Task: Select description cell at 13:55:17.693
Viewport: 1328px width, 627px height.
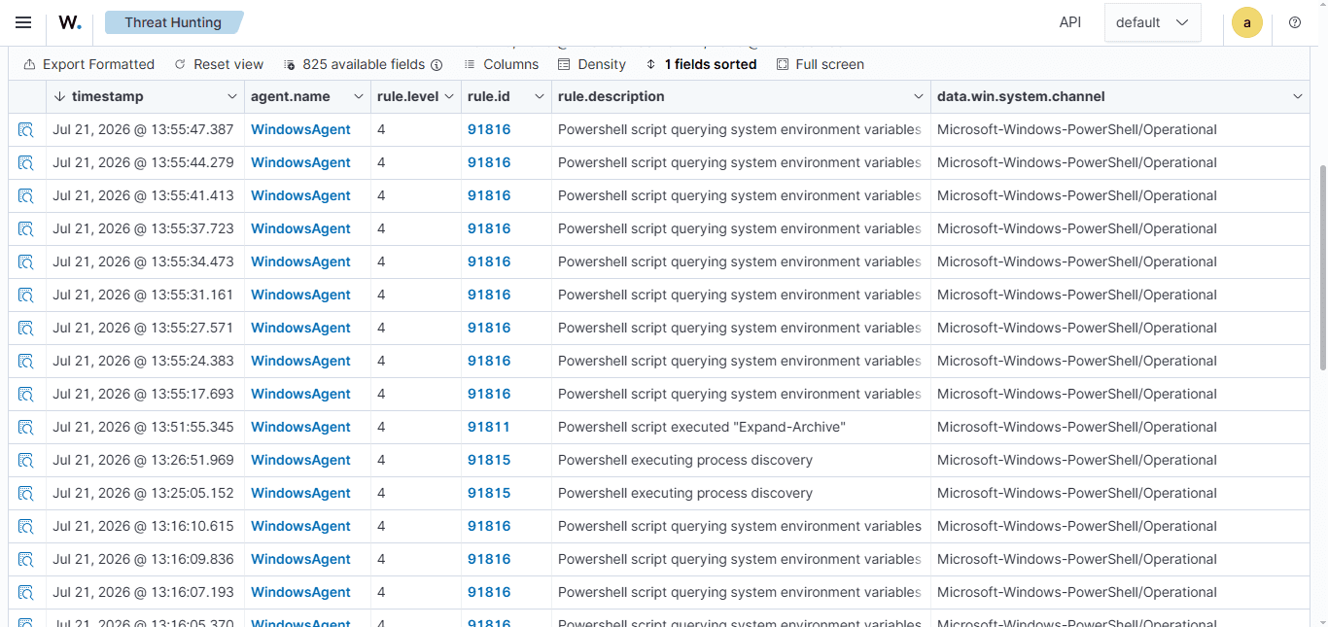Action: (740, 394)
